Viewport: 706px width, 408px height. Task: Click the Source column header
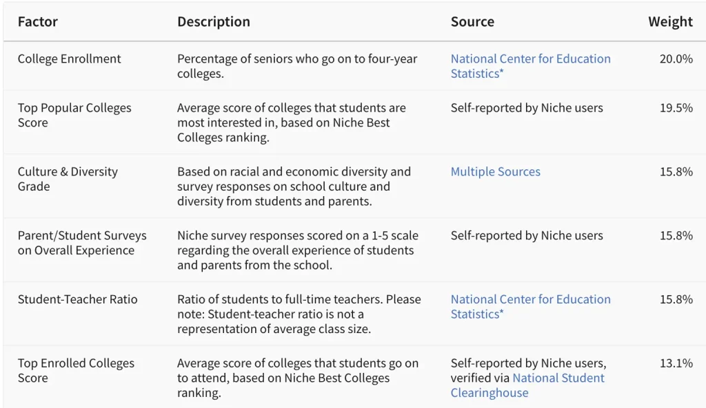(472, 21)
